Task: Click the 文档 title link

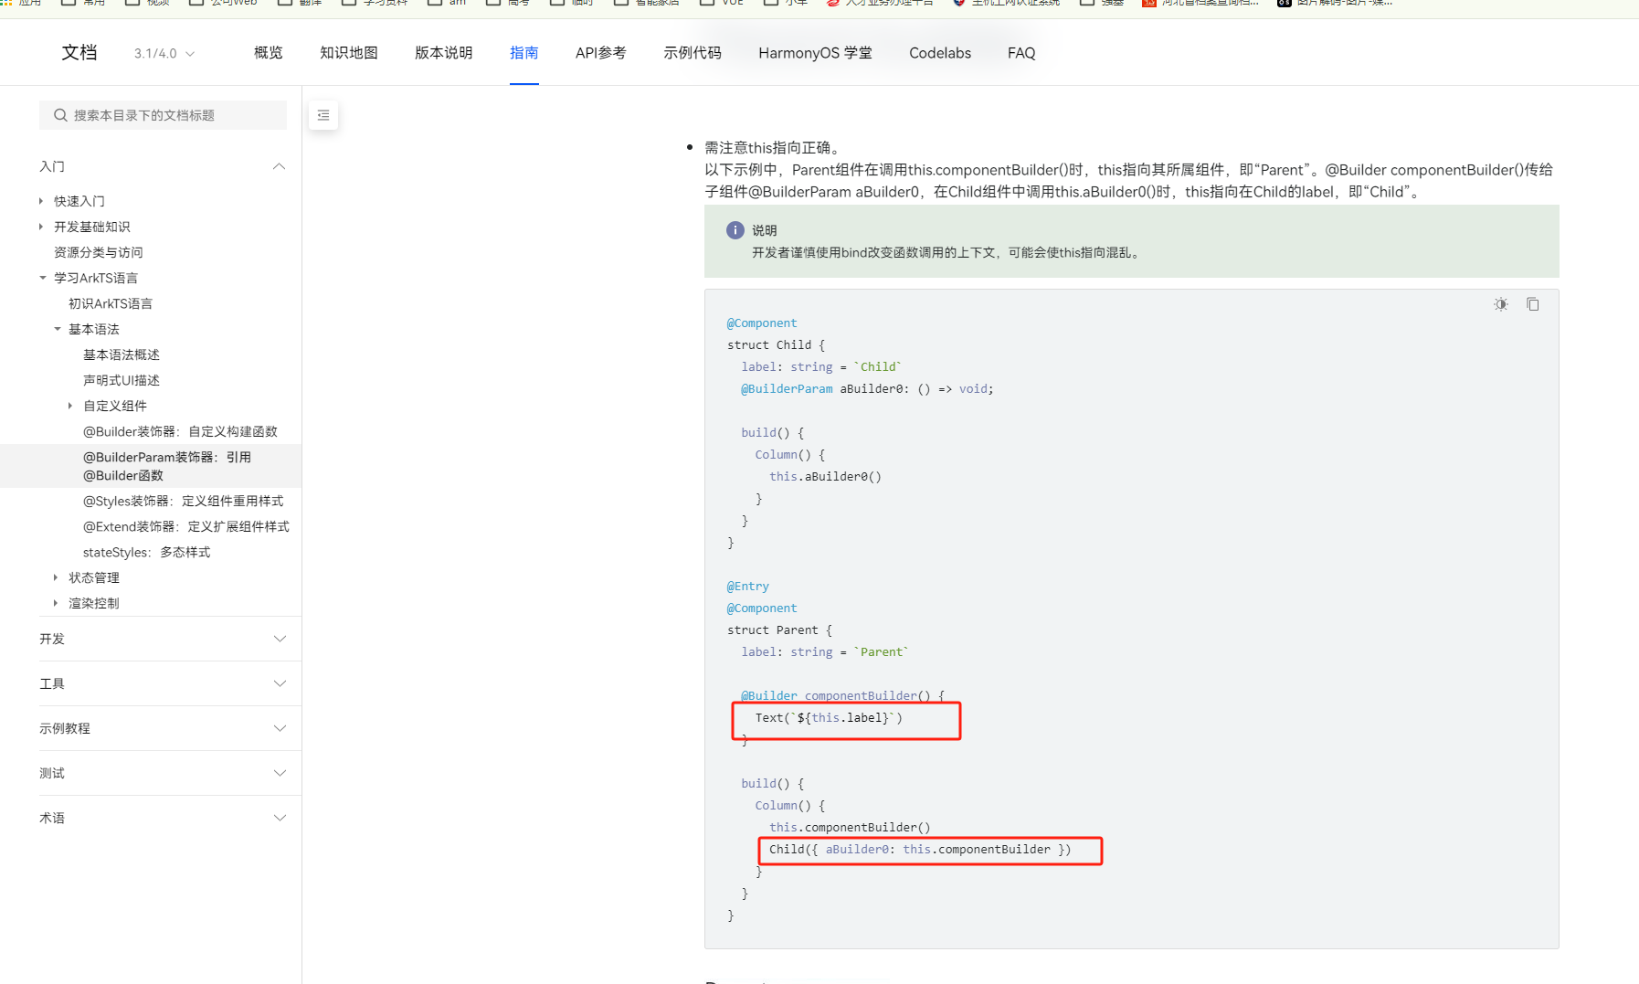Action: 79,53
